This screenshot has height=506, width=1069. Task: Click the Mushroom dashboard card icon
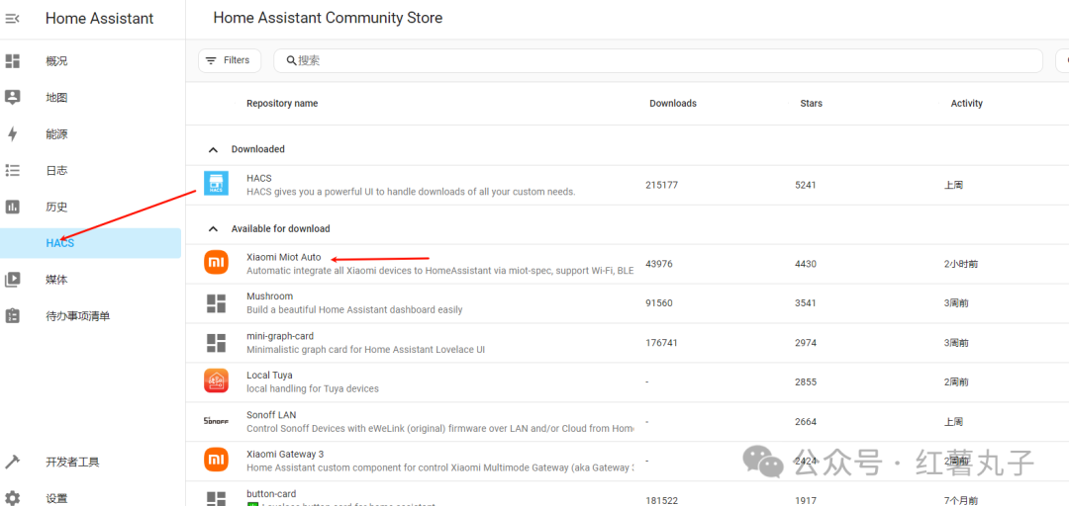[x=216, y=303]
